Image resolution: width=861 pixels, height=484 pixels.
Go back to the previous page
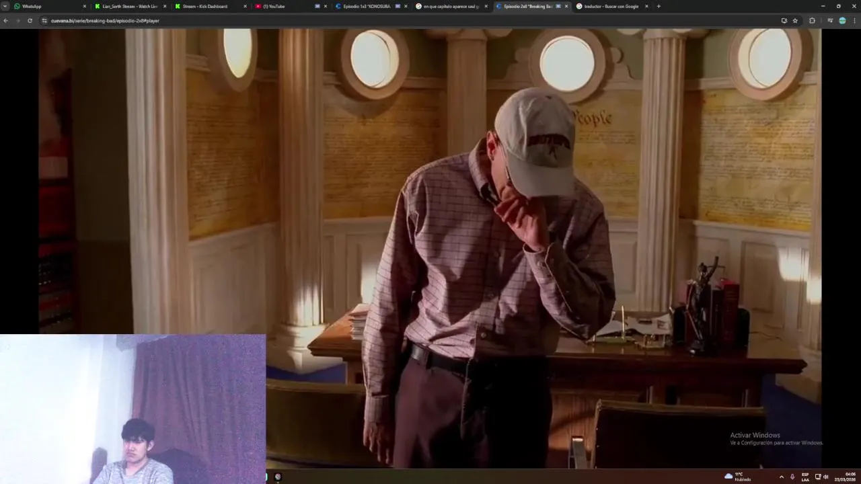[5, 21]
